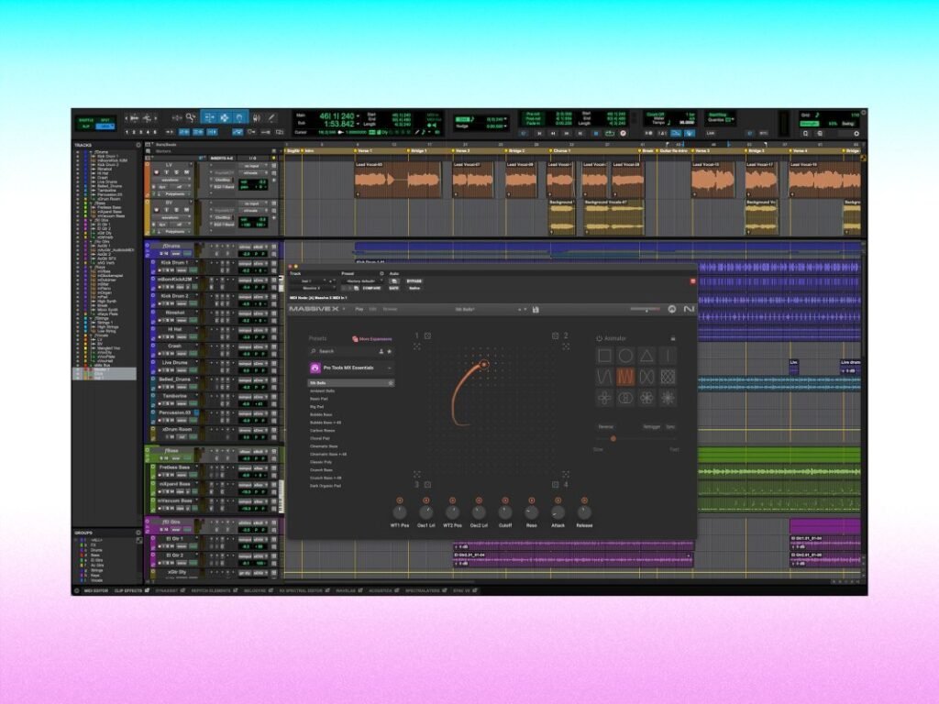Viewport: 939px width, 704px height.
Task: Choose the triangle Animator shape
Action: click(x=646, y=356)
